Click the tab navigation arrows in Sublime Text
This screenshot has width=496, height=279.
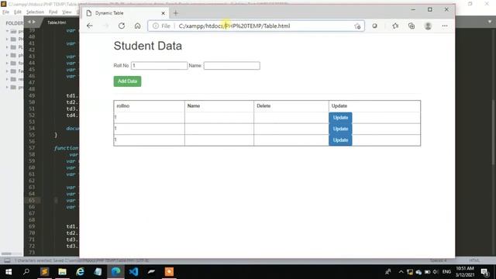[31, 22]
